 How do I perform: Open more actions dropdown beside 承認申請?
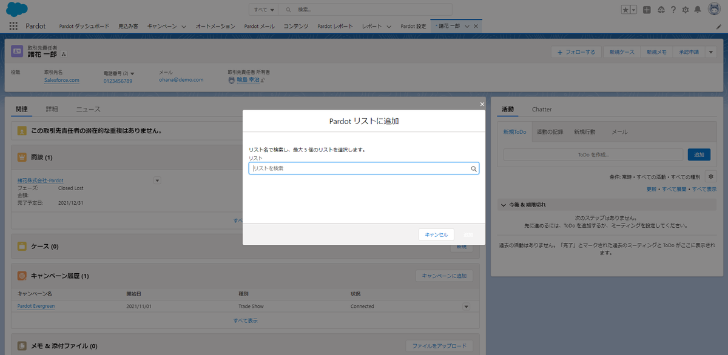click(x=711, y=52)
